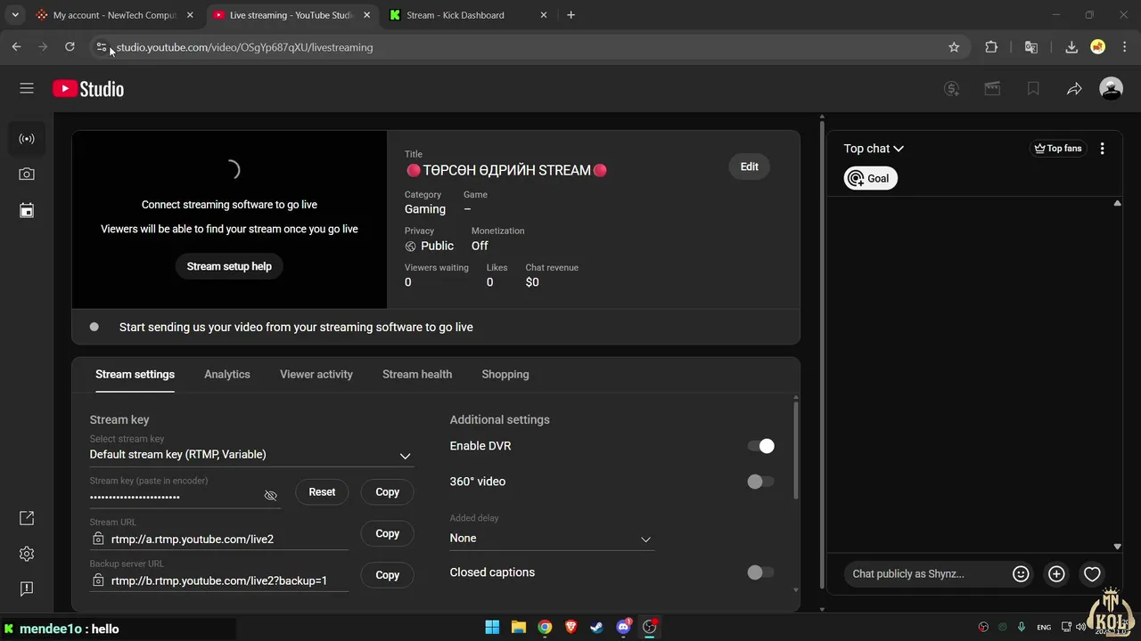
Task: Select the Stream sidebar icon
Action: click(x=27, y=139)
